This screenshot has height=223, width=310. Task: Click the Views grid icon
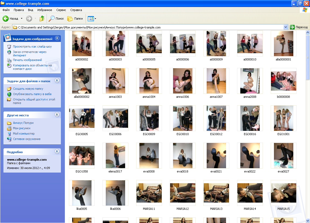coord(90,19)
